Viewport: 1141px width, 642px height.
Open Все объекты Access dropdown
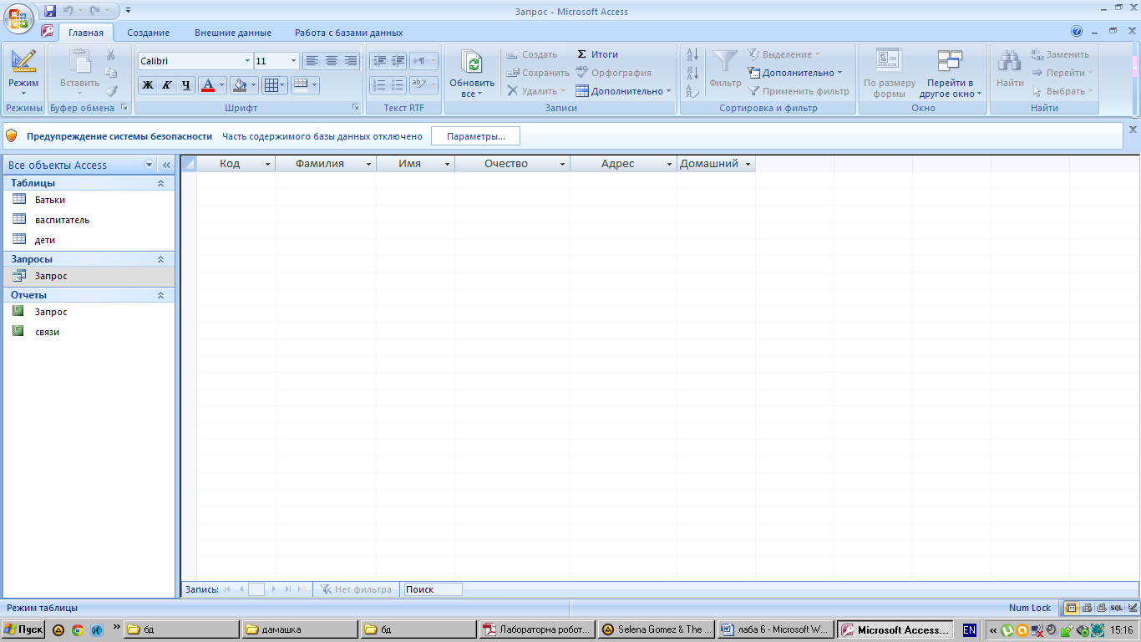point(149,165)
